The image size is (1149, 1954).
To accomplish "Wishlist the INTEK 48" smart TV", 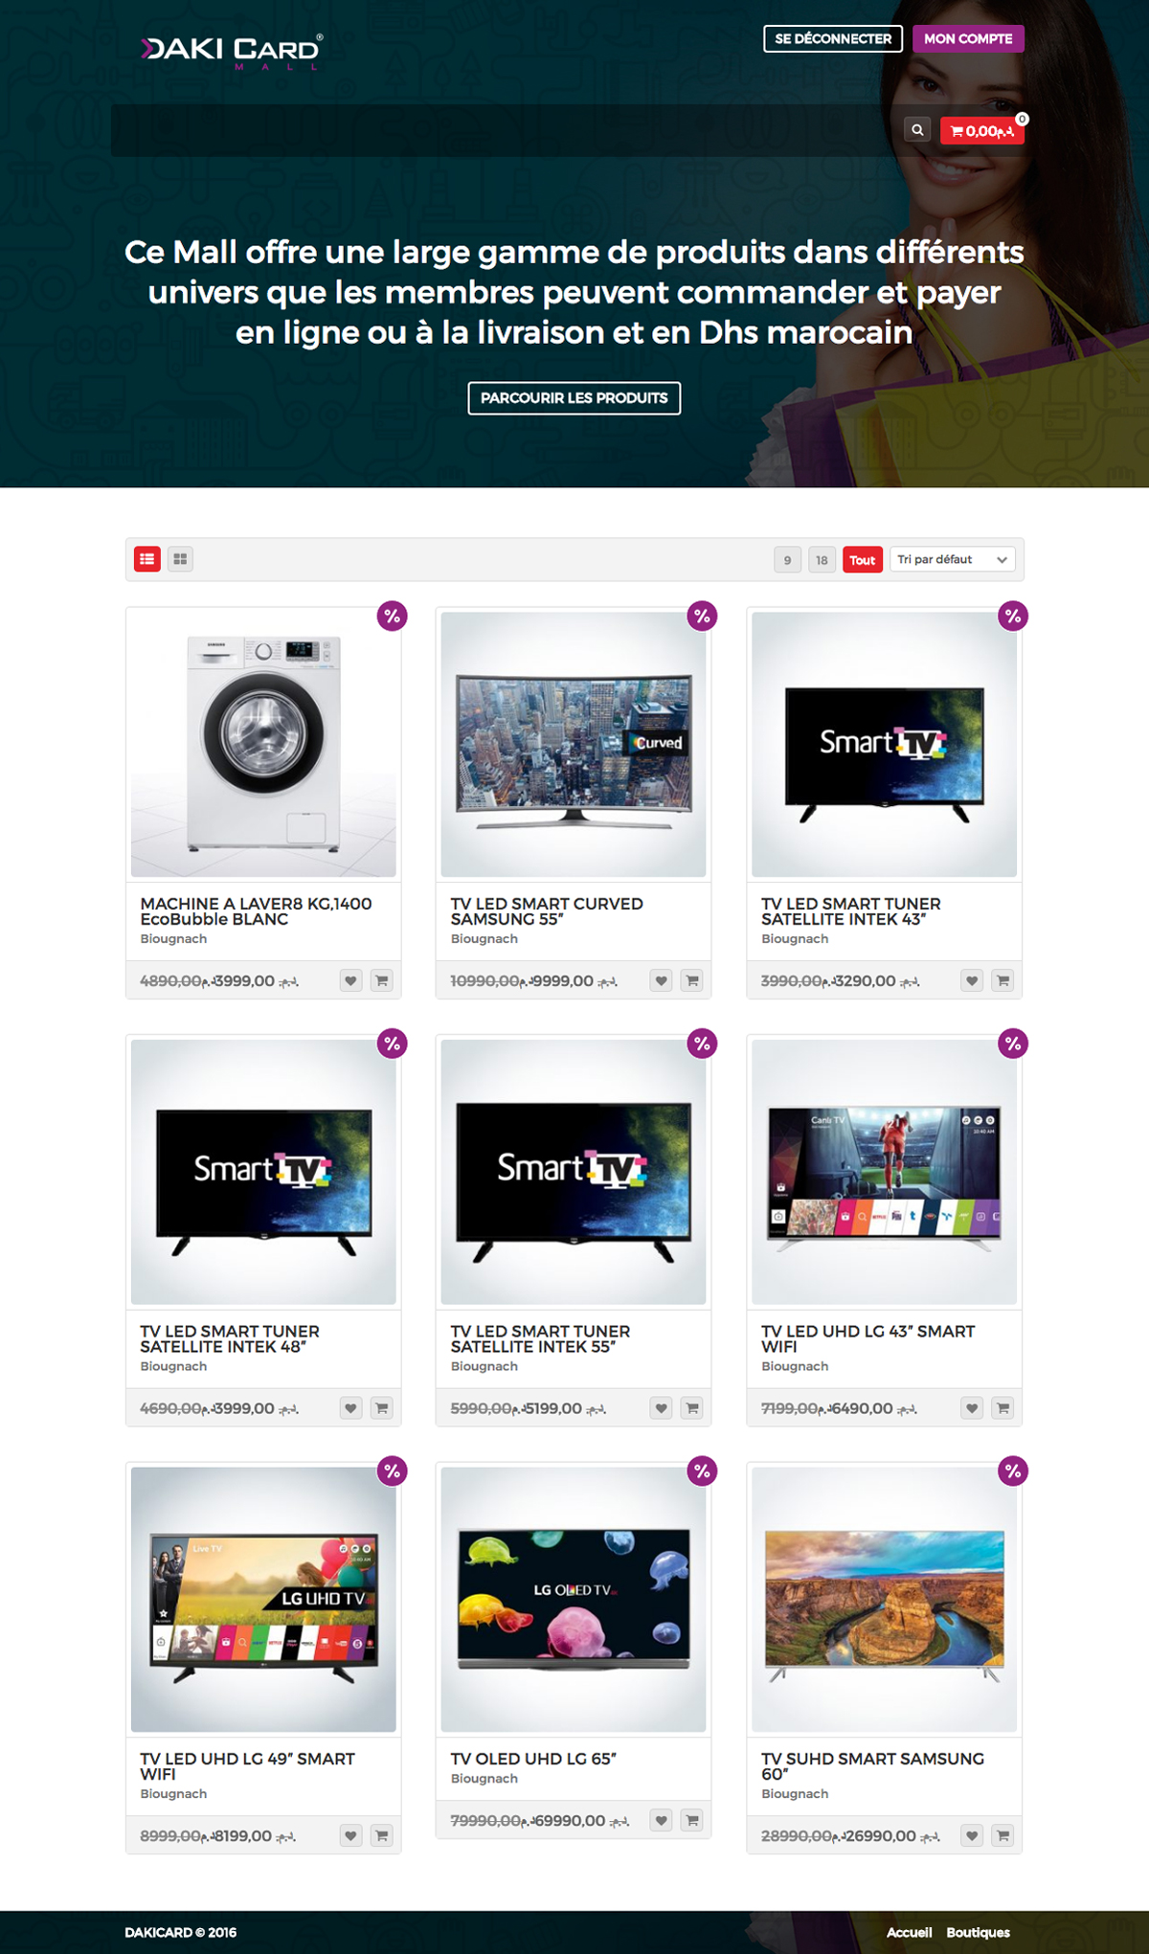I will pos(350,1408).
